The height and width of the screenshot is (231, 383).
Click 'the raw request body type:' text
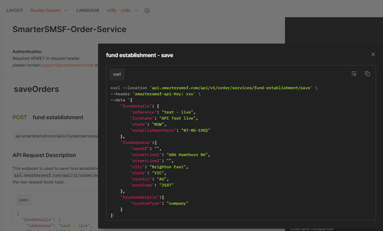(x=38, y=182)
